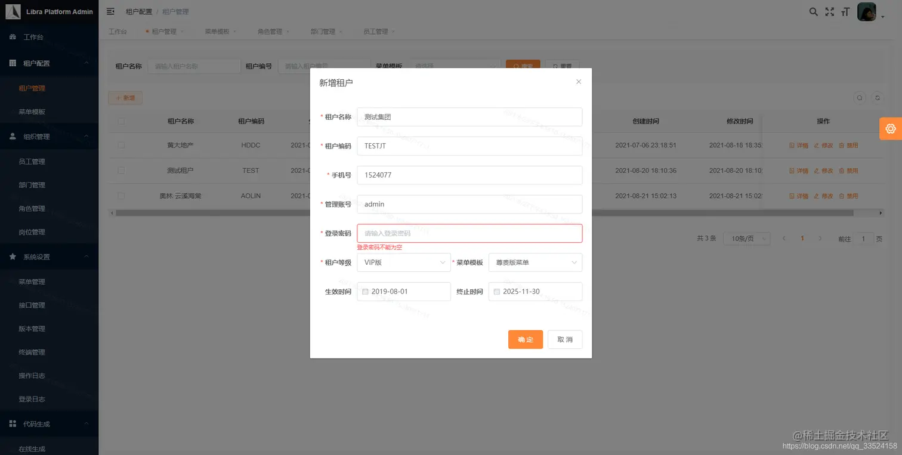Click 禁用 for the 奥林·云溪海棠 row
This screenshot has width=902, height=455.
848,196
